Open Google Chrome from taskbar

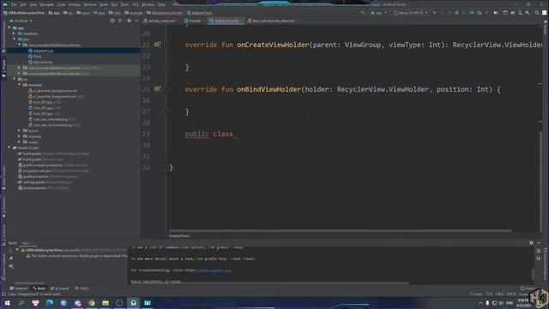tap(92, 303)
